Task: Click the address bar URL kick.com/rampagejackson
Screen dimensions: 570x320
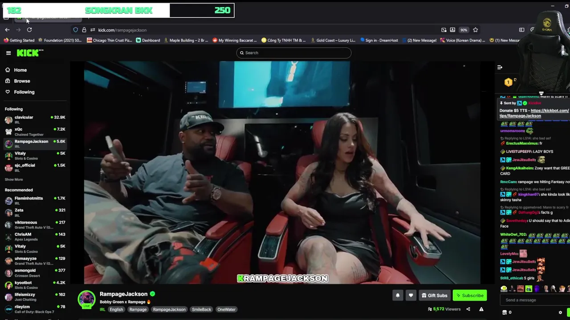Action: [x=122, y=30]
